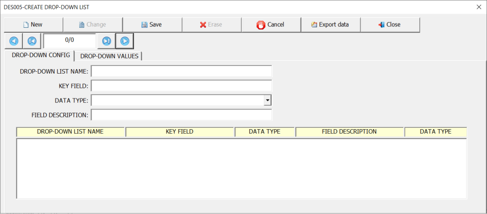Click DROP-DOWN LIST NAME column header
Screen dimensions: 487x214
coord(70,132)
